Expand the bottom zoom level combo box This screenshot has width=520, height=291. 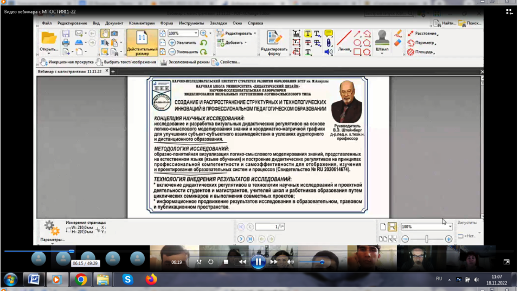point(450,227)
